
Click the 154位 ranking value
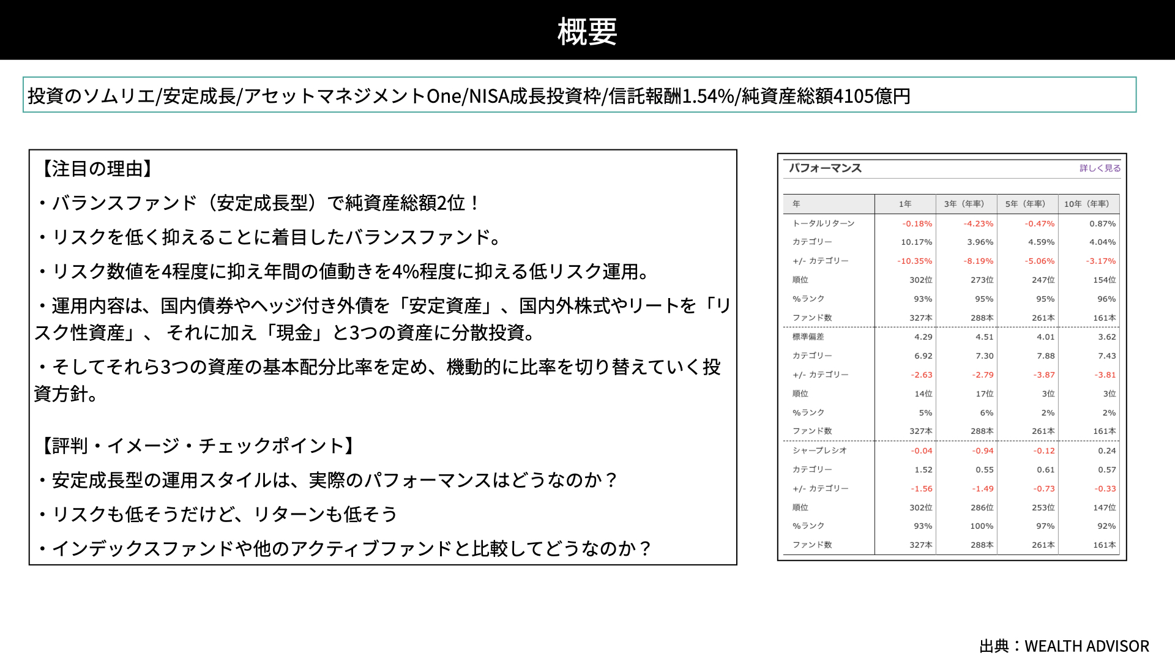(x=1104, y=280)
